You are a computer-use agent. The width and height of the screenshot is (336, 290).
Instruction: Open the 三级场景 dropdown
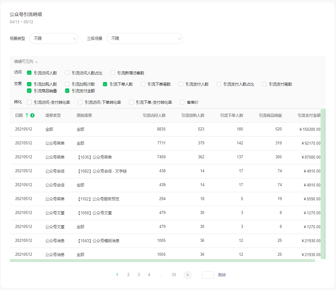(x=145, y=38)
